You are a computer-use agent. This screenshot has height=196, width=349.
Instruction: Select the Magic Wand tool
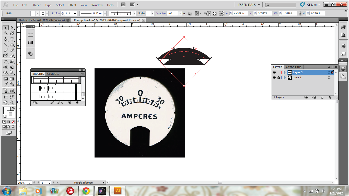(x=5, y=33)
